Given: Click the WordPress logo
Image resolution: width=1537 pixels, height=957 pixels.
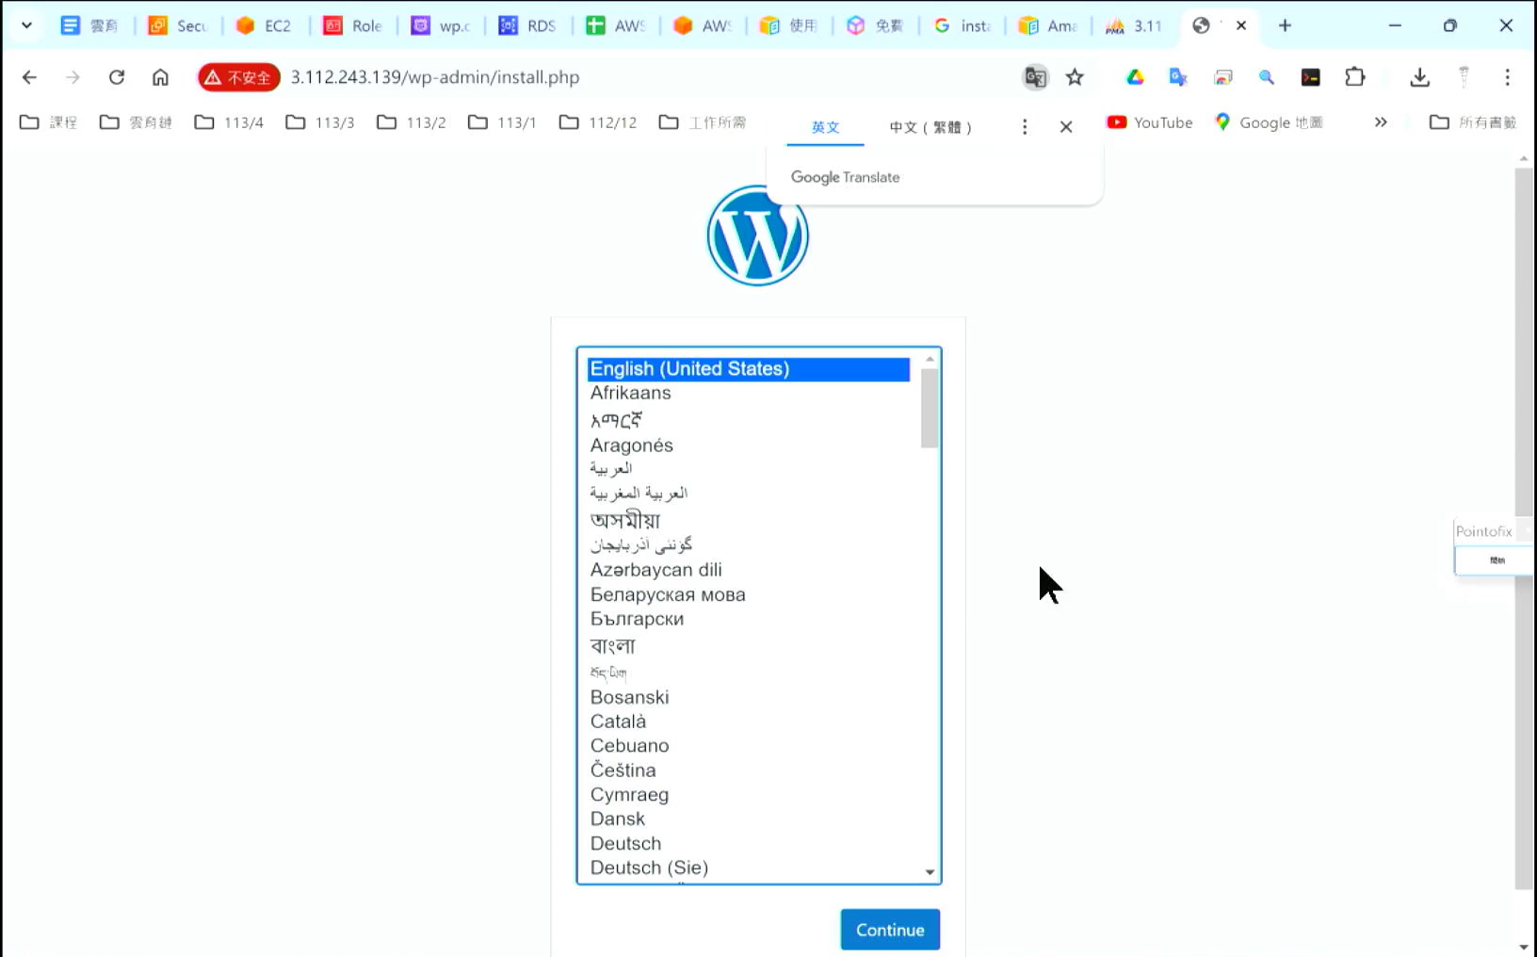Looking at the screenshot, I should click(757, 235).
